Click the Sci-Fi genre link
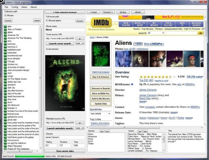This screenshot has height=160, width=209. (172, 118)
